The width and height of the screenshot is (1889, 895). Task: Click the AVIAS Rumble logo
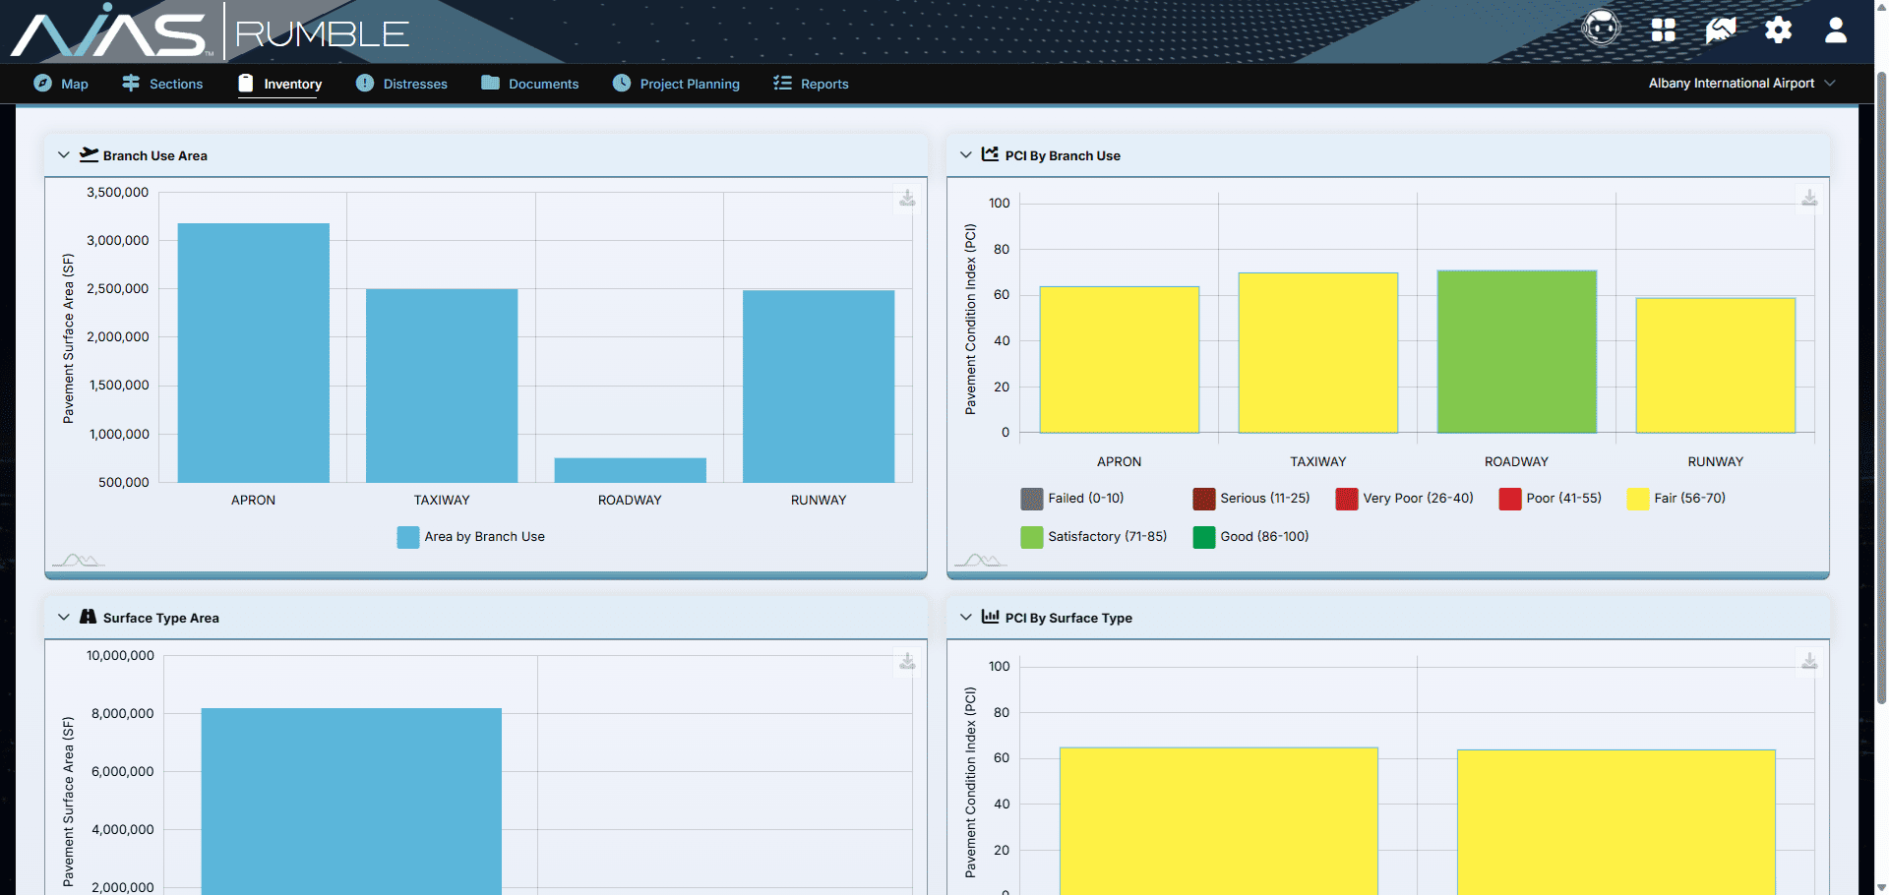point(211,32)
